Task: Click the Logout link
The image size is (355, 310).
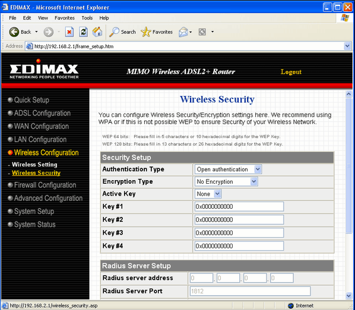Action: coord(291,72)
